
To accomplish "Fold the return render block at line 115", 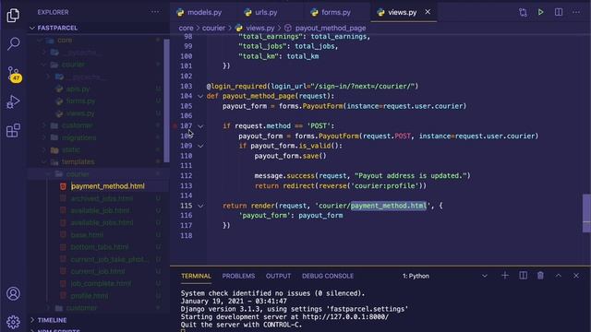I will click(x=200, y=206).
